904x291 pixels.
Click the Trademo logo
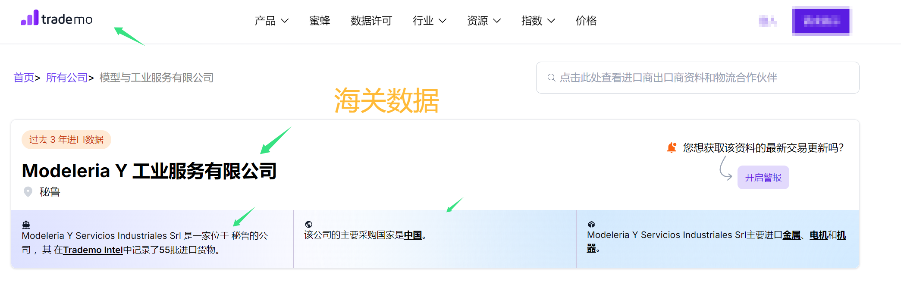[x=56, y=18]
